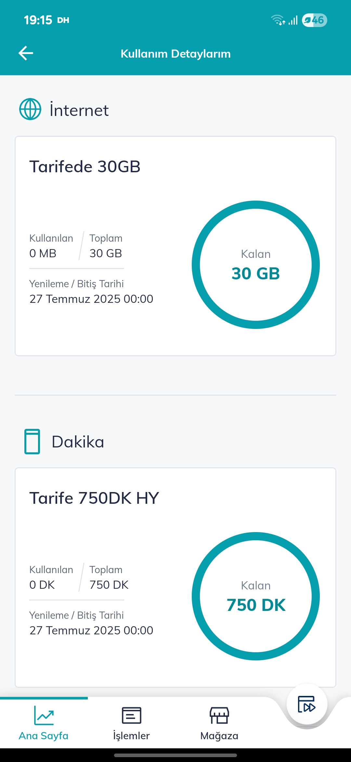
Task: Tap the İnternet globe icon
Action: click(x=30, y=109)
